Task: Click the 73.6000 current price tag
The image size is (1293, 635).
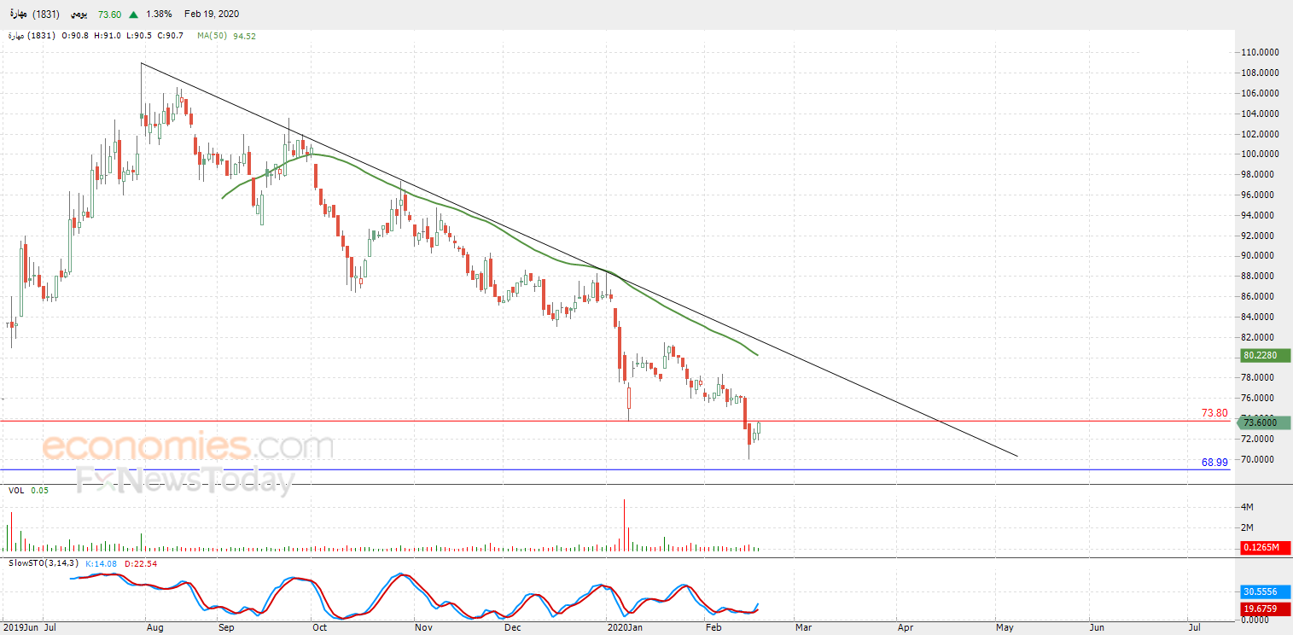Action: pos(1266,422)
